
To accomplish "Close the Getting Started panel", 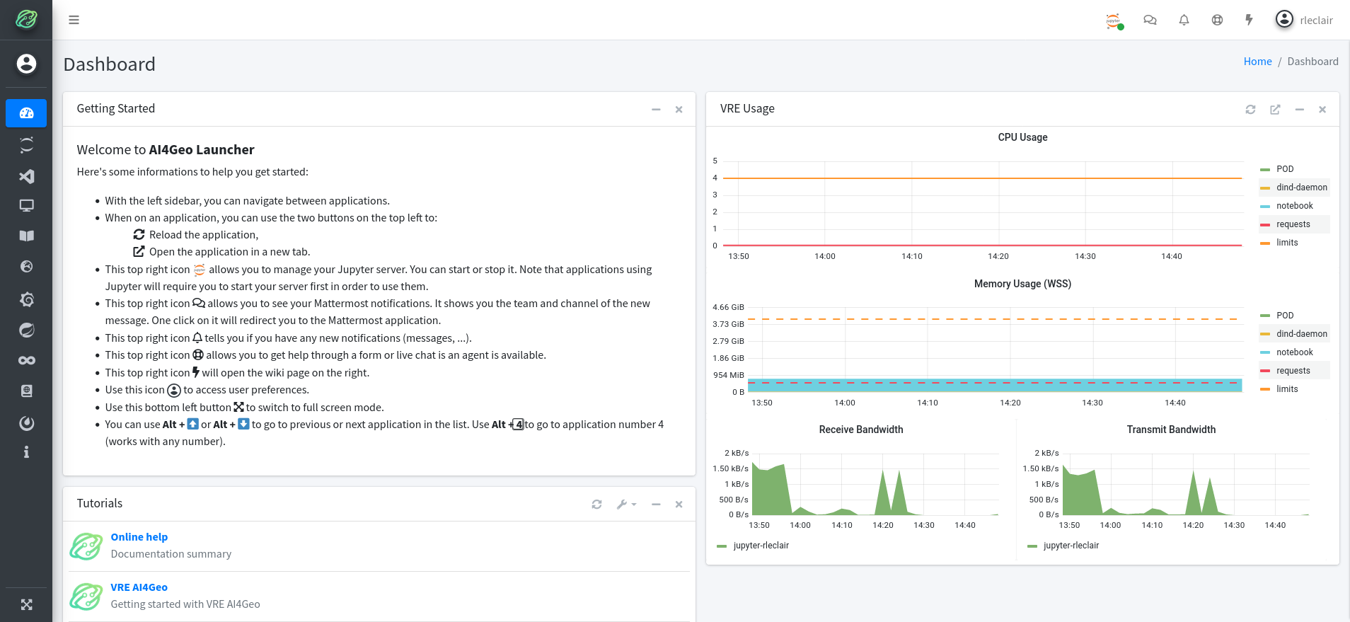I will pos(679,110).
